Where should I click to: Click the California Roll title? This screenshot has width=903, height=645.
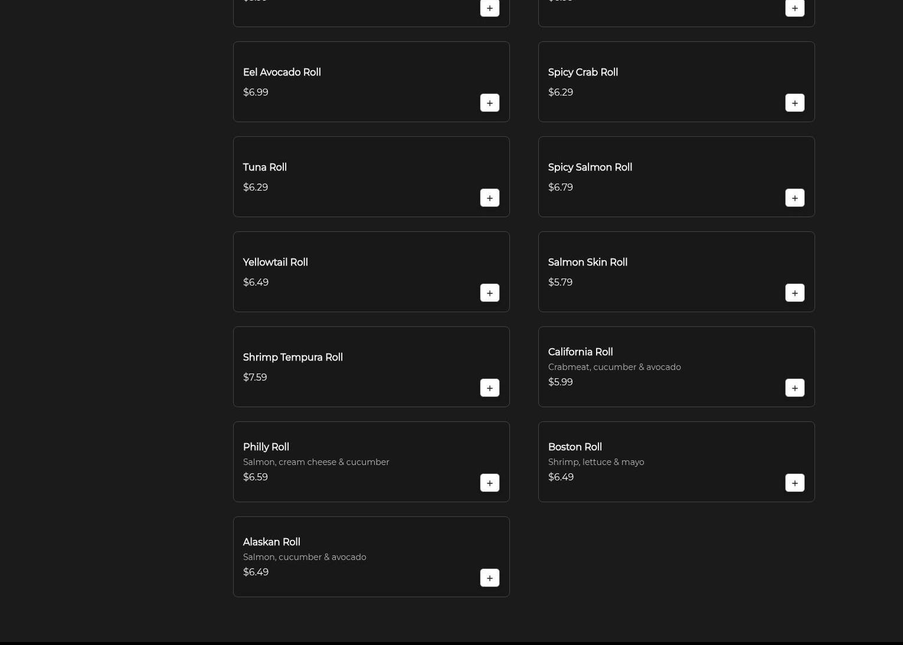coord(580,352)
